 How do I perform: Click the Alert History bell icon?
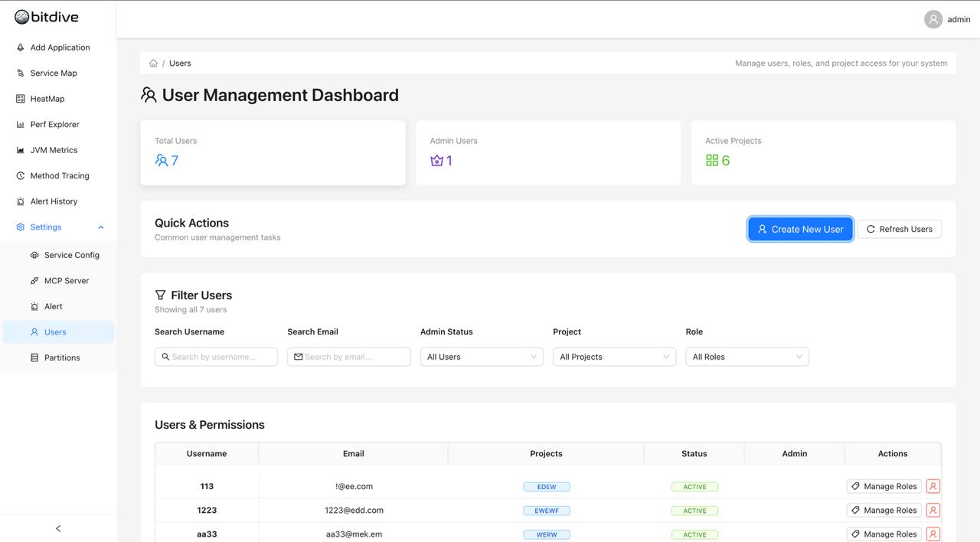pyautogui.click(x=21, y=201)
